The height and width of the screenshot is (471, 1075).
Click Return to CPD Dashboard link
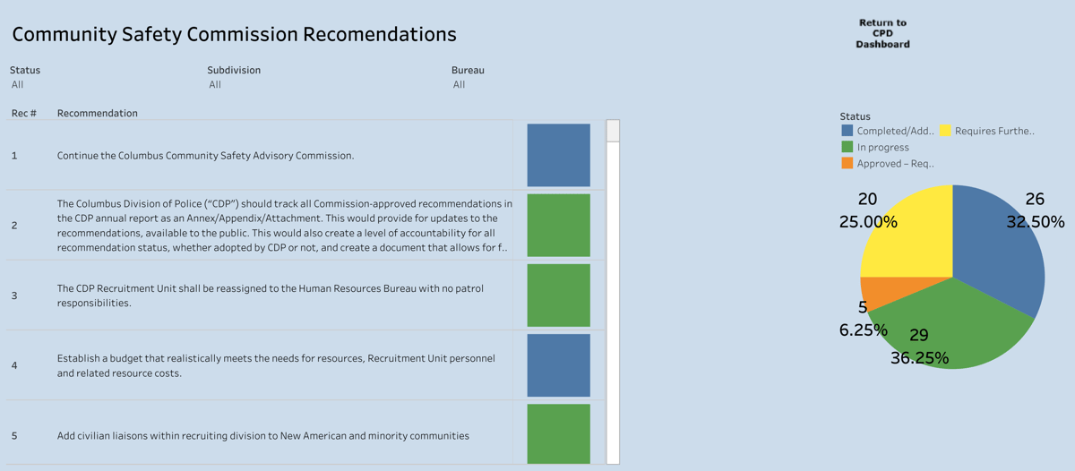[882, 33]
